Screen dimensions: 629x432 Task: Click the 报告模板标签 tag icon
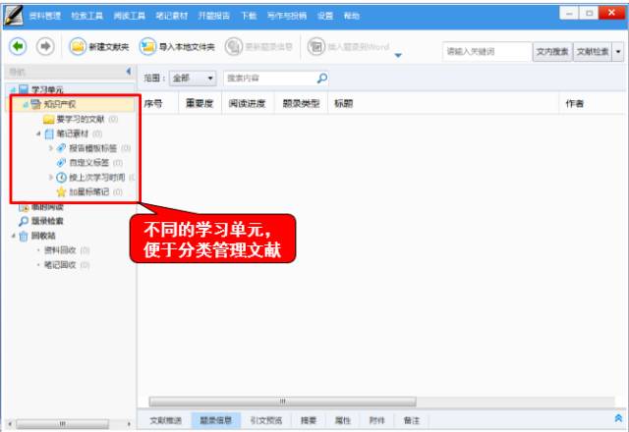tap(61, 148)
